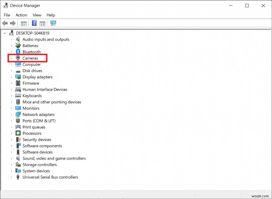Click the Bluetooth device icon
Viewport: 272px width, 199px height.
click(18, 52)
